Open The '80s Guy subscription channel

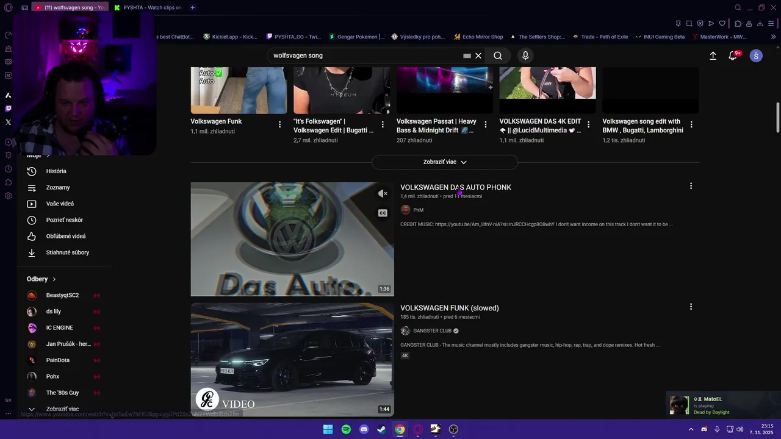pyautogui.click(x=62, y=393)
